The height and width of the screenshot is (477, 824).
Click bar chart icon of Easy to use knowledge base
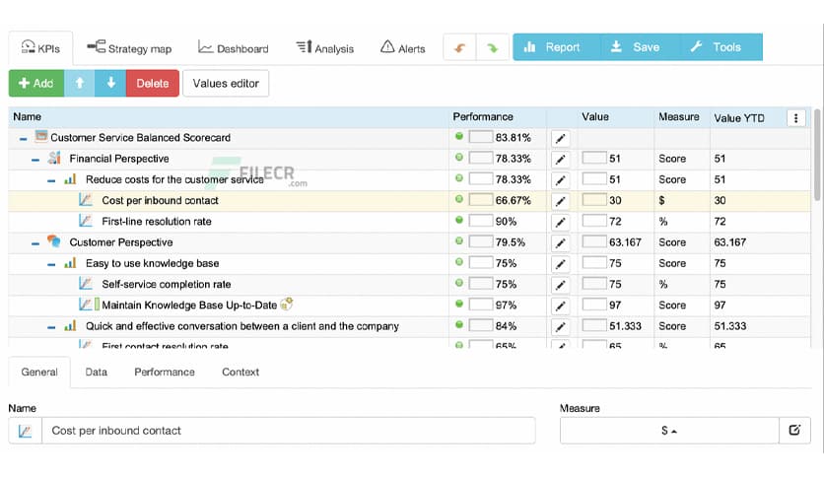(x=70, y=263)
